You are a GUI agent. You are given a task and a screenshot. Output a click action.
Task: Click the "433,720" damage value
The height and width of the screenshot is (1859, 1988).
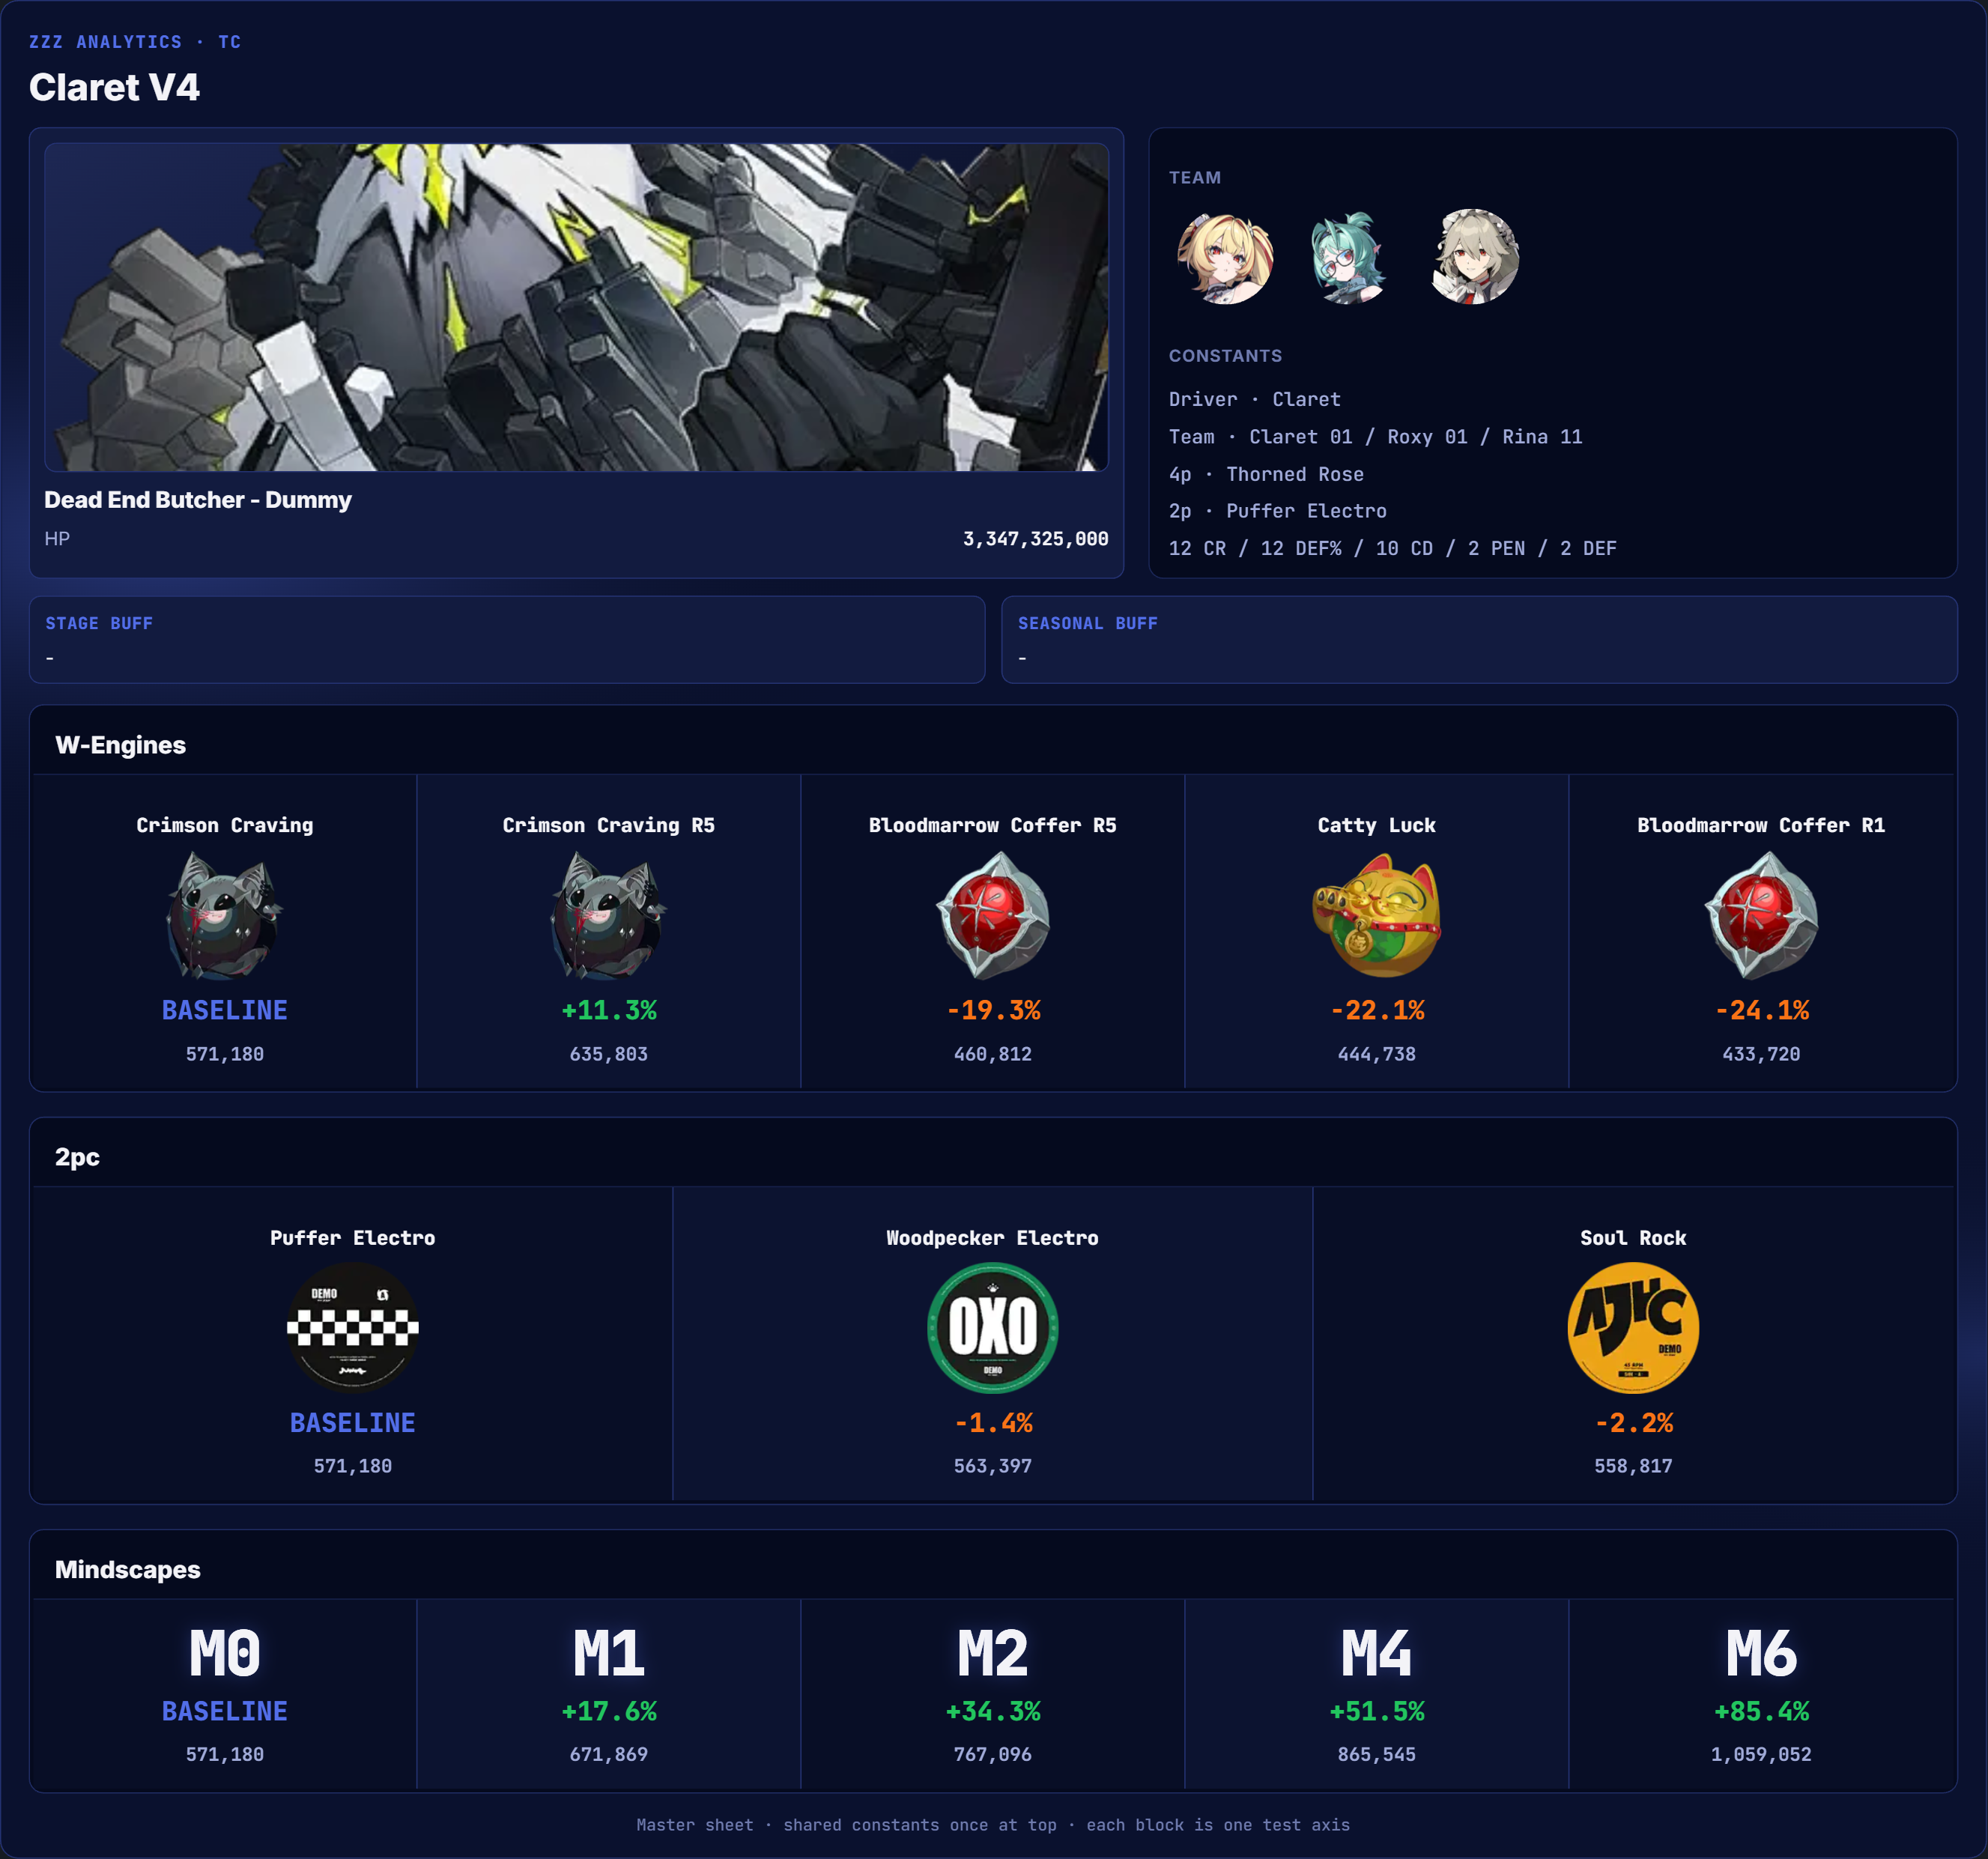1761,1054
